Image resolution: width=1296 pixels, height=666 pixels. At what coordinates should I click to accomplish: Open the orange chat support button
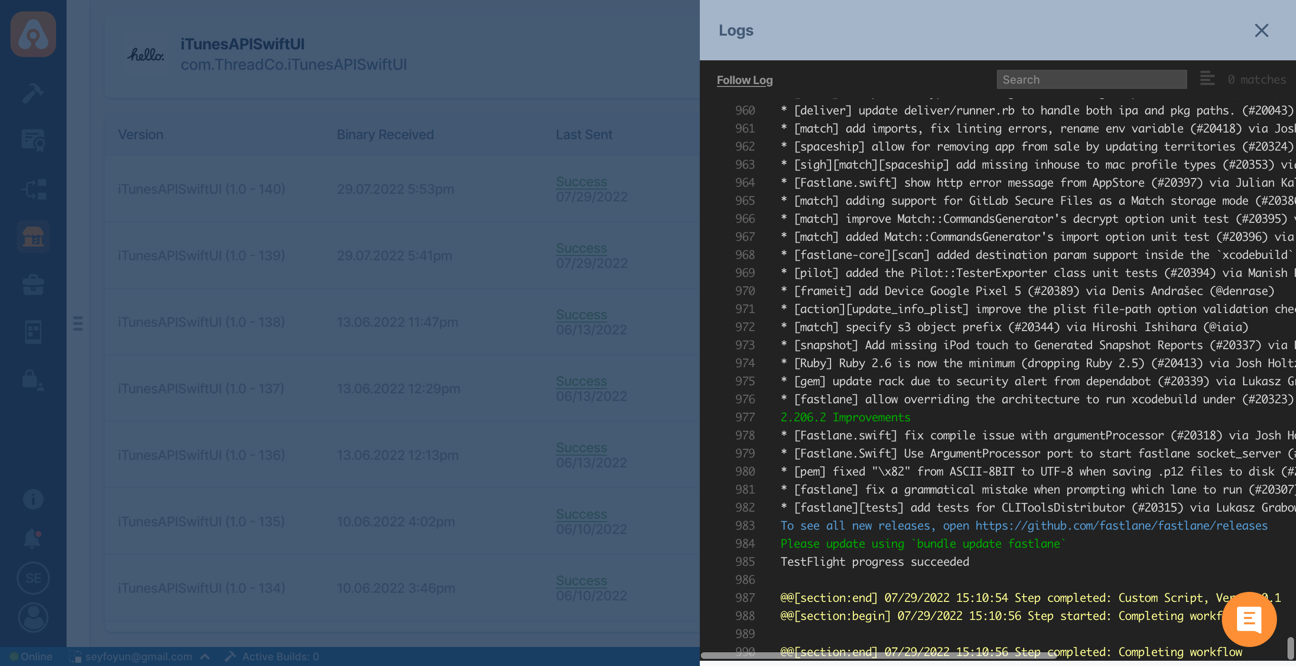click(1249, 619)
